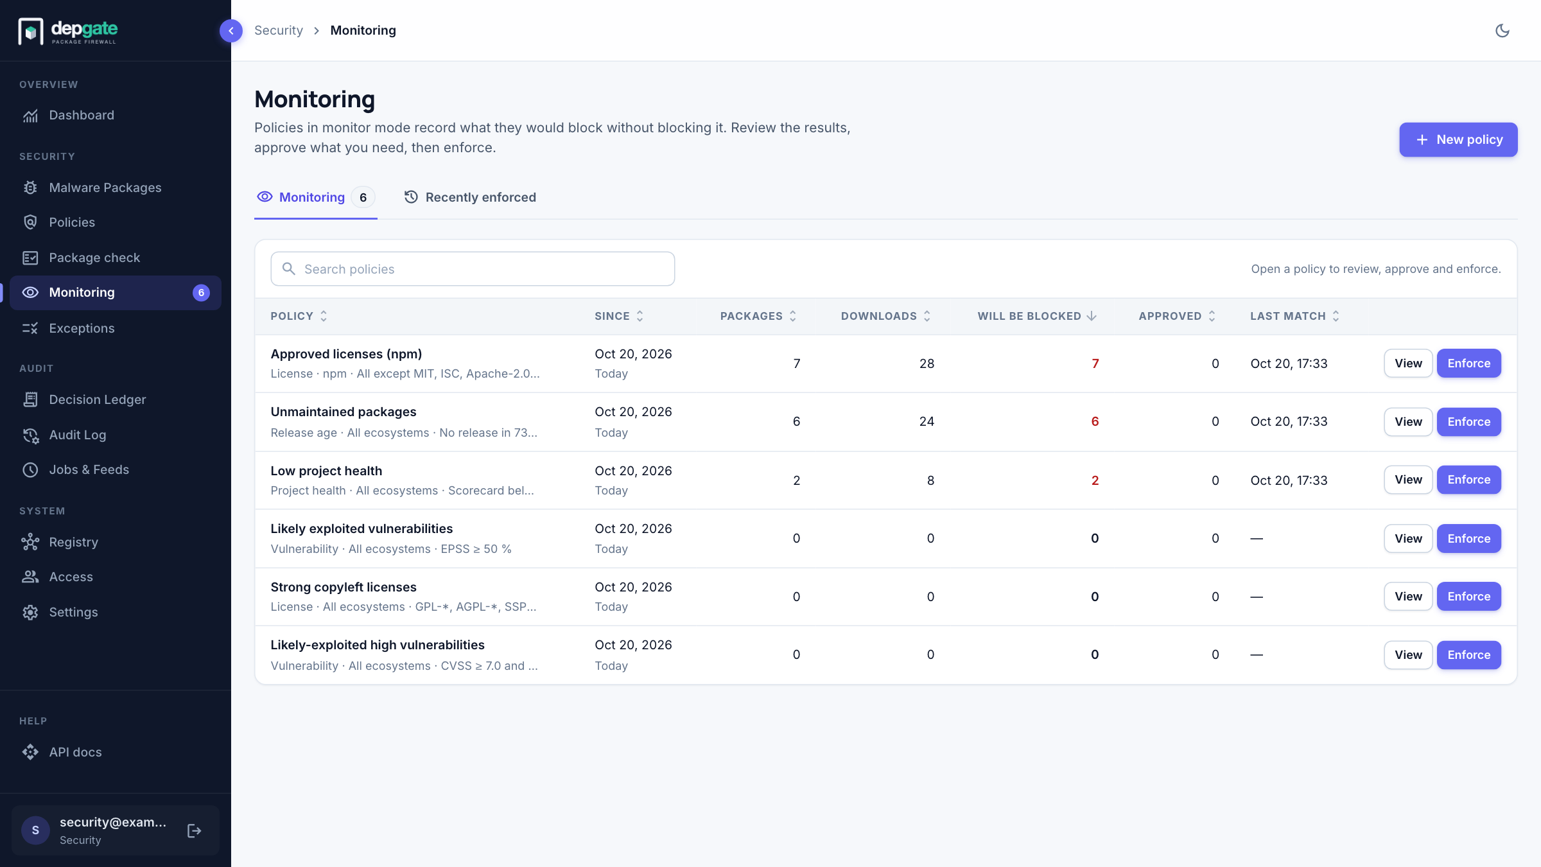Open Exceptions in the sidebar

(116, 328)
